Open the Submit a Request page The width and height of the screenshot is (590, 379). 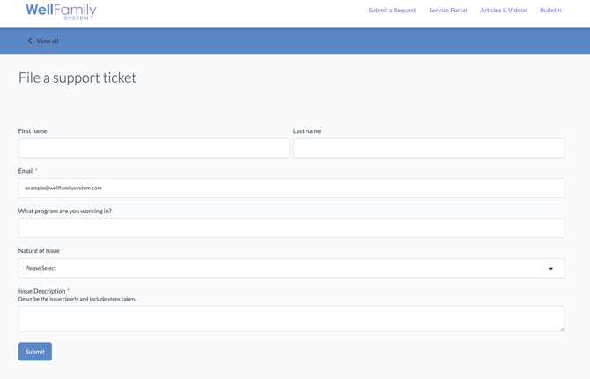click(392, 11)
